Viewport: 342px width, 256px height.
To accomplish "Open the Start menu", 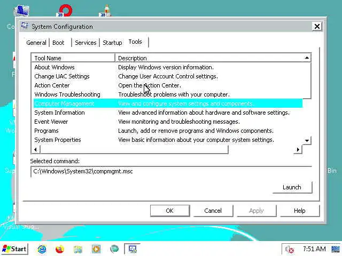I will 14,249.
